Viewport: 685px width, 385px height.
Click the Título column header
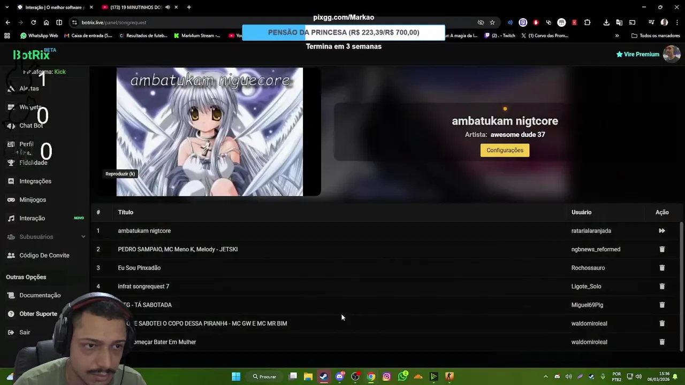point(126,212)
